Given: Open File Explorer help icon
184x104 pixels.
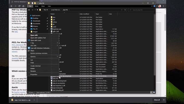Looking at the screenshot, I should tap(154, 6).
